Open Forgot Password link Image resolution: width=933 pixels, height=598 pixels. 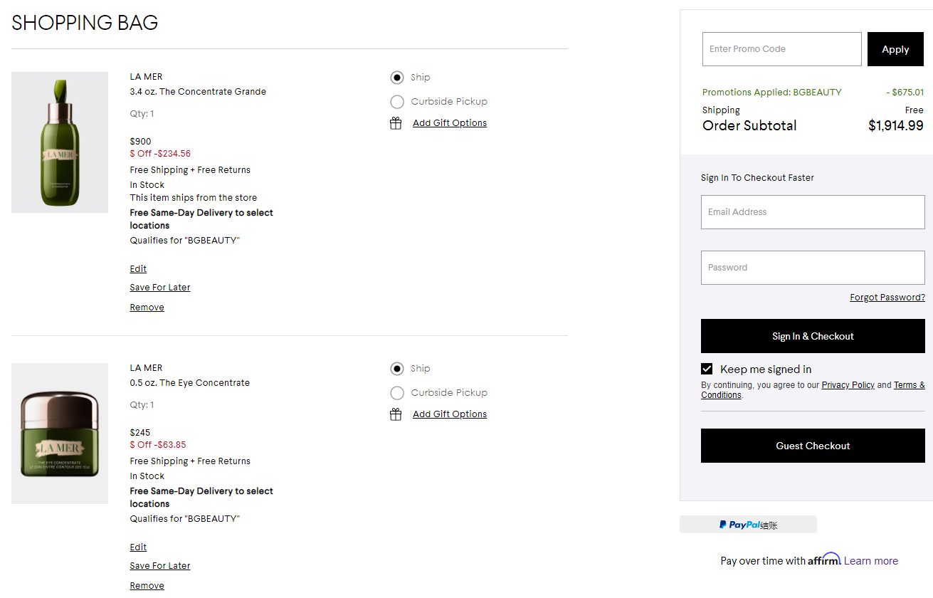[x=887, y=298]
